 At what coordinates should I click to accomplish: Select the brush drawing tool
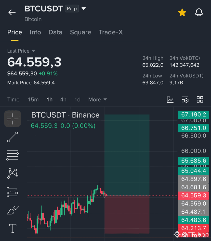13,210
